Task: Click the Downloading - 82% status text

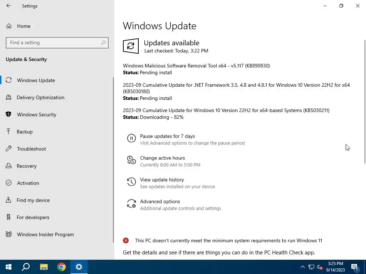Action: point(162,117)
